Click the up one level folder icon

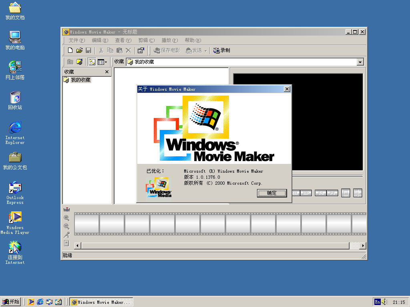[70, 62]
